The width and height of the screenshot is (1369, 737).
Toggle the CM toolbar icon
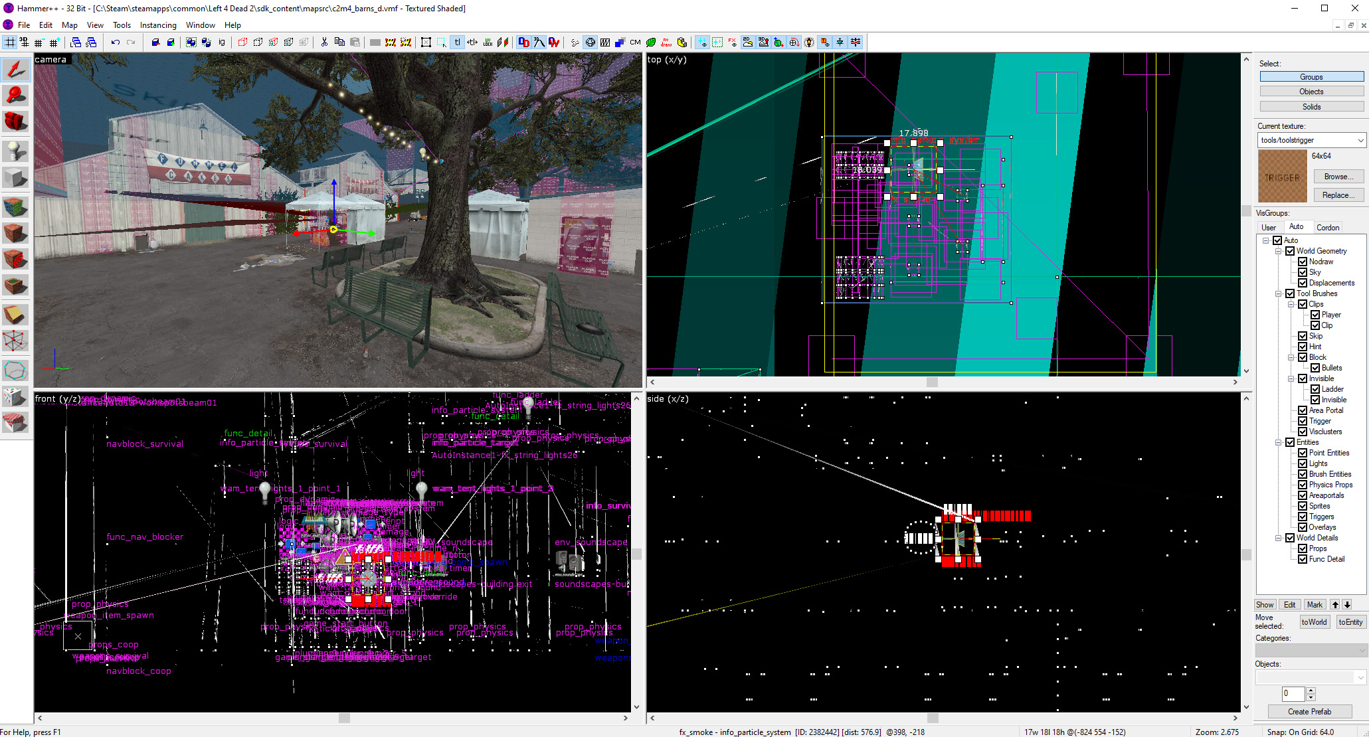pyautogui.click(x=635, y=42)
